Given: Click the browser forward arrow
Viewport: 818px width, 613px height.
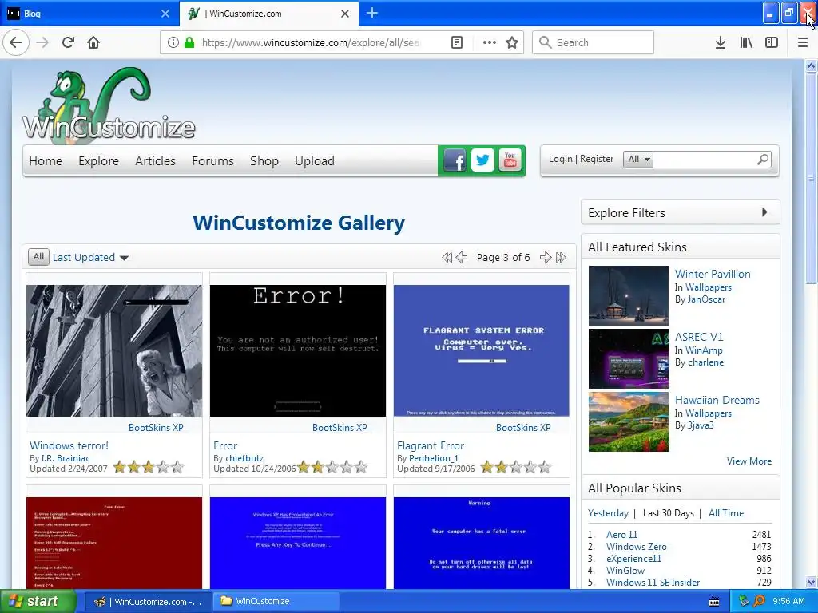Looking at the screenshot, I should (x=42, y=42).
